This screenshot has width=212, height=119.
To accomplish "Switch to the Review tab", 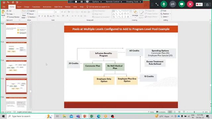I will 68,7.
